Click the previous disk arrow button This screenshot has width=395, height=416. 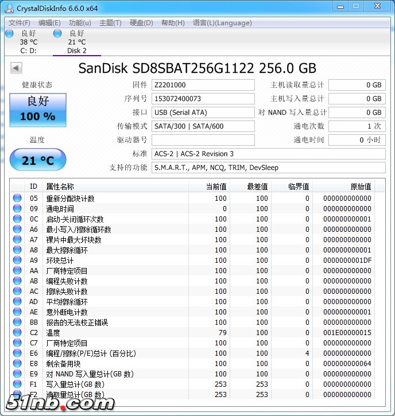click(x=16, y=68)
